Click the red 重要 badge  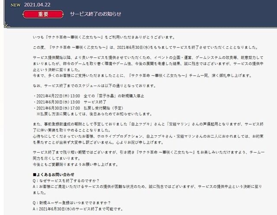(43, 14)
